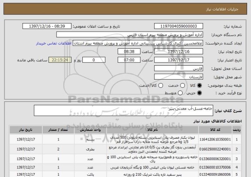Click the کد کالا column header
This screenshot has width=251, height=177.
point(215,130)
